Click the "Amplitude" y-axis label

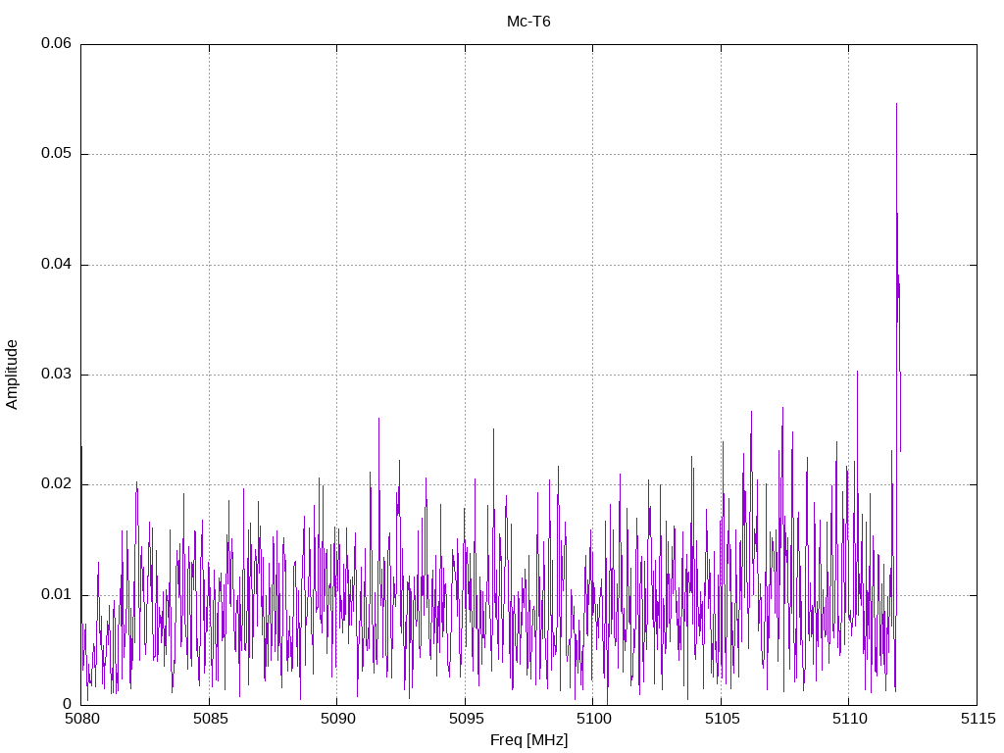12,375
